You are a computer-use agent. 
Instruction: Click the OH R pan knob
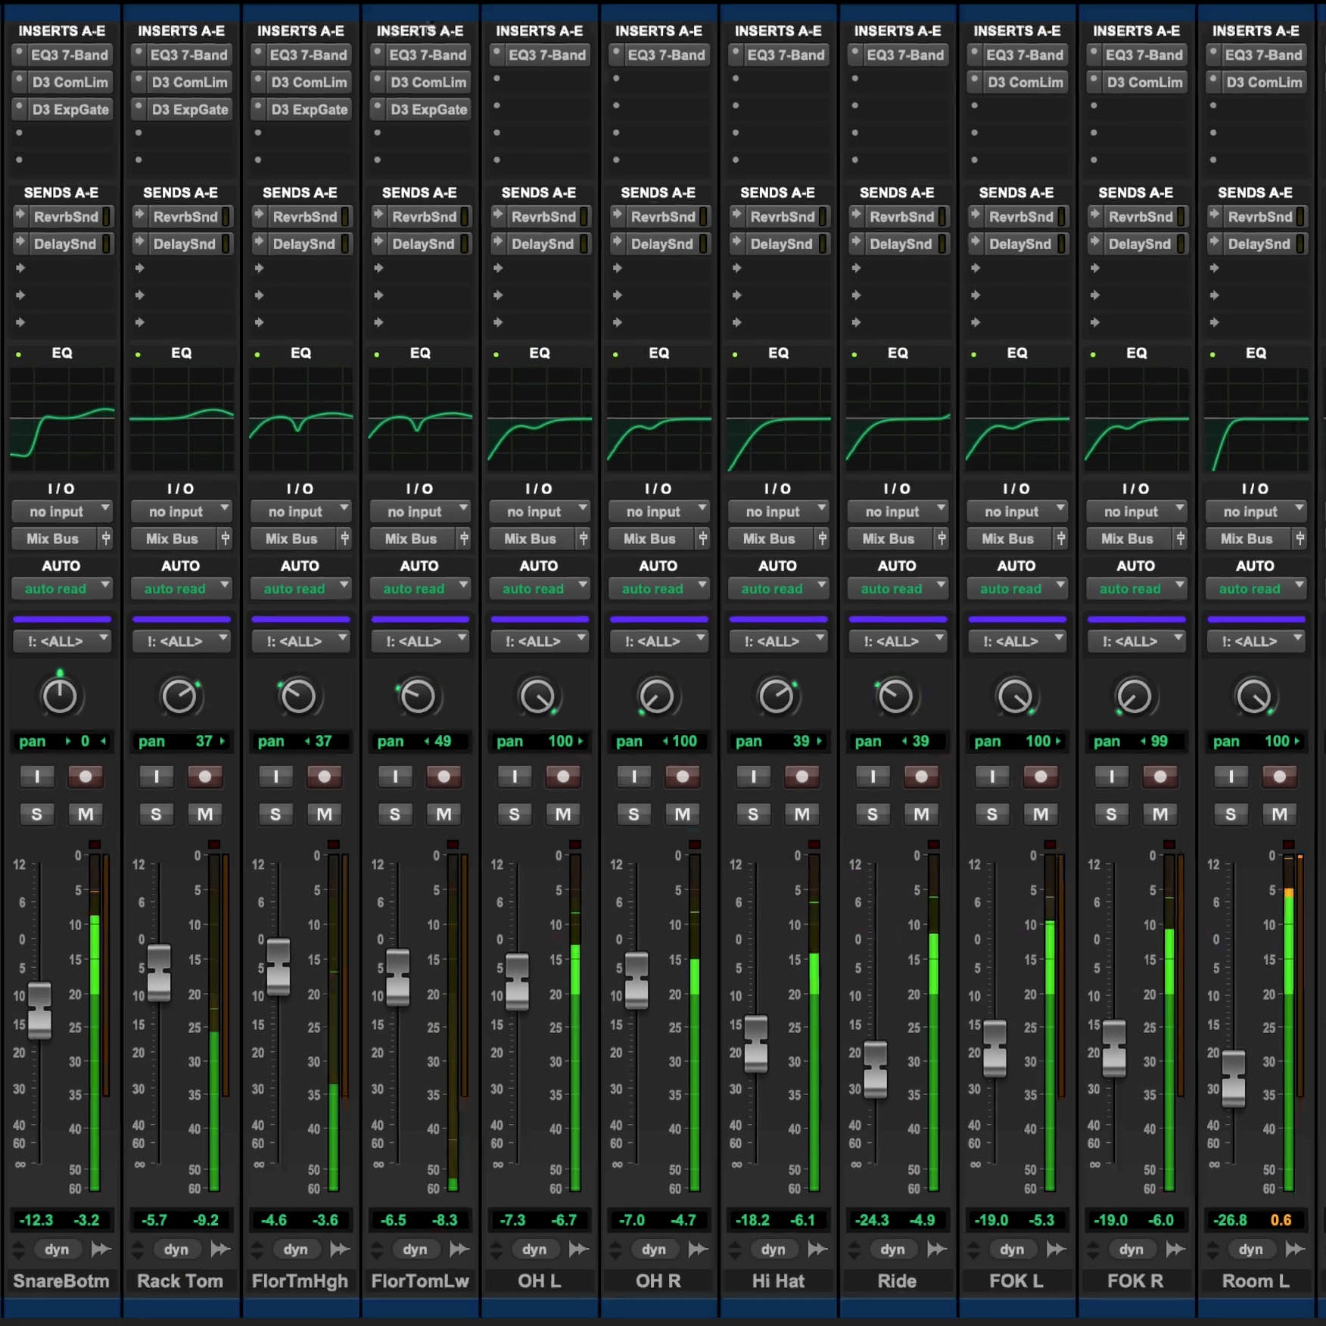coord(656,696)
